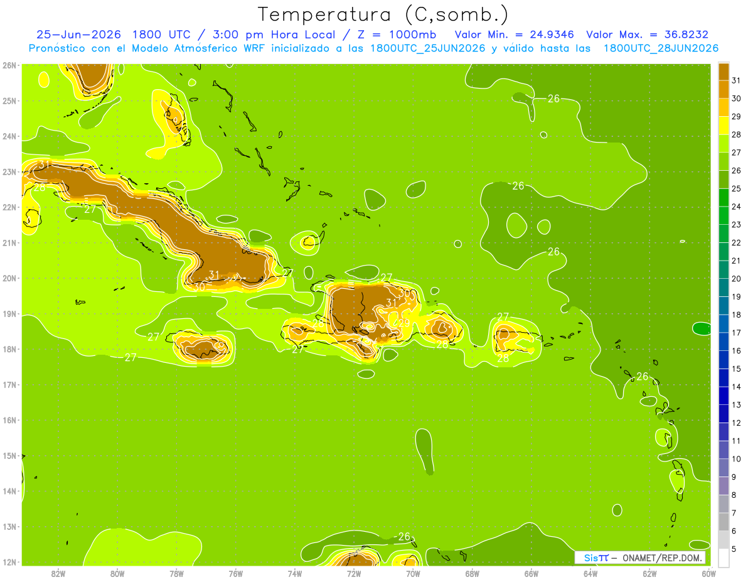Select the '1800UTC_25JUN2026' initialization text

tap(428, 48)
